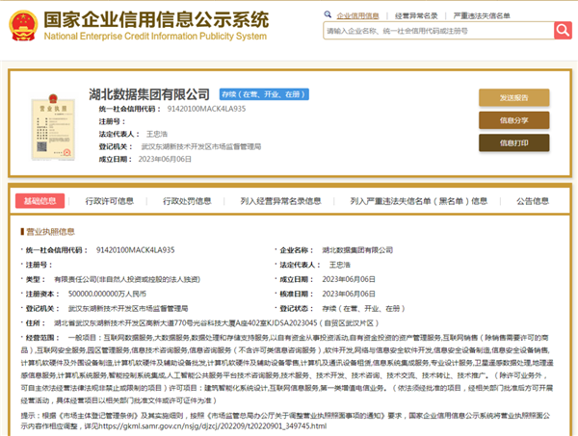
Task: Click the header credit code 91420100MACK4LA935
Action: click(x=206, y=109)
